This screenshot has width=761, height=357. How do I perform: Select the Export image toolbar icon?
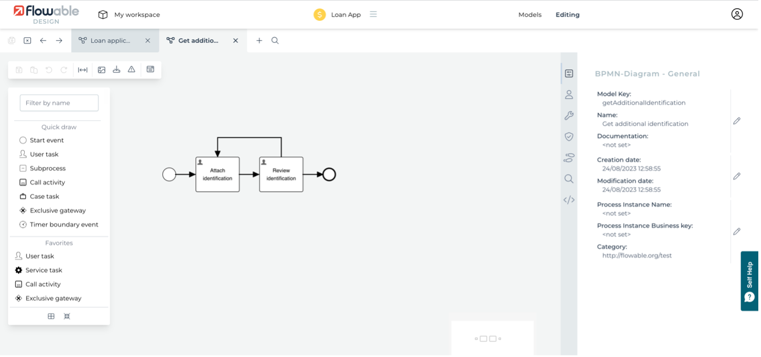pyautogui.click(x=102, y=69)
